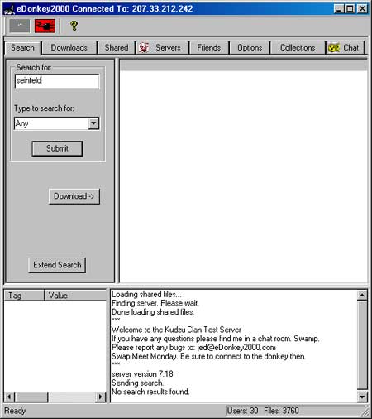Open help with the yellow question mark
The height and width of the screenshot is (419, 372).
(74, 26)
